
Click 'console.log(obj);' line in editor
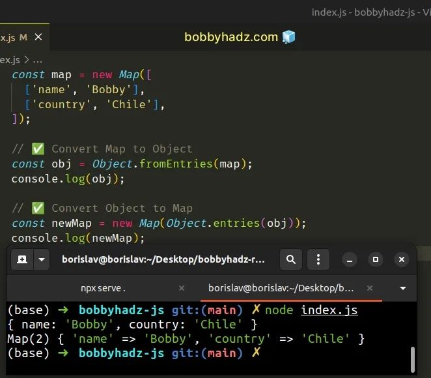click(68, 179)
